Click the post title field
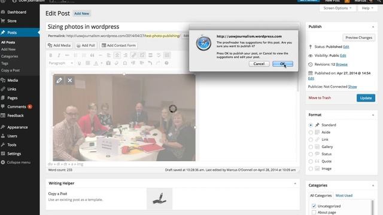Image resolution: width=383 pixels, height=215 pixels. tap(117, 26)
